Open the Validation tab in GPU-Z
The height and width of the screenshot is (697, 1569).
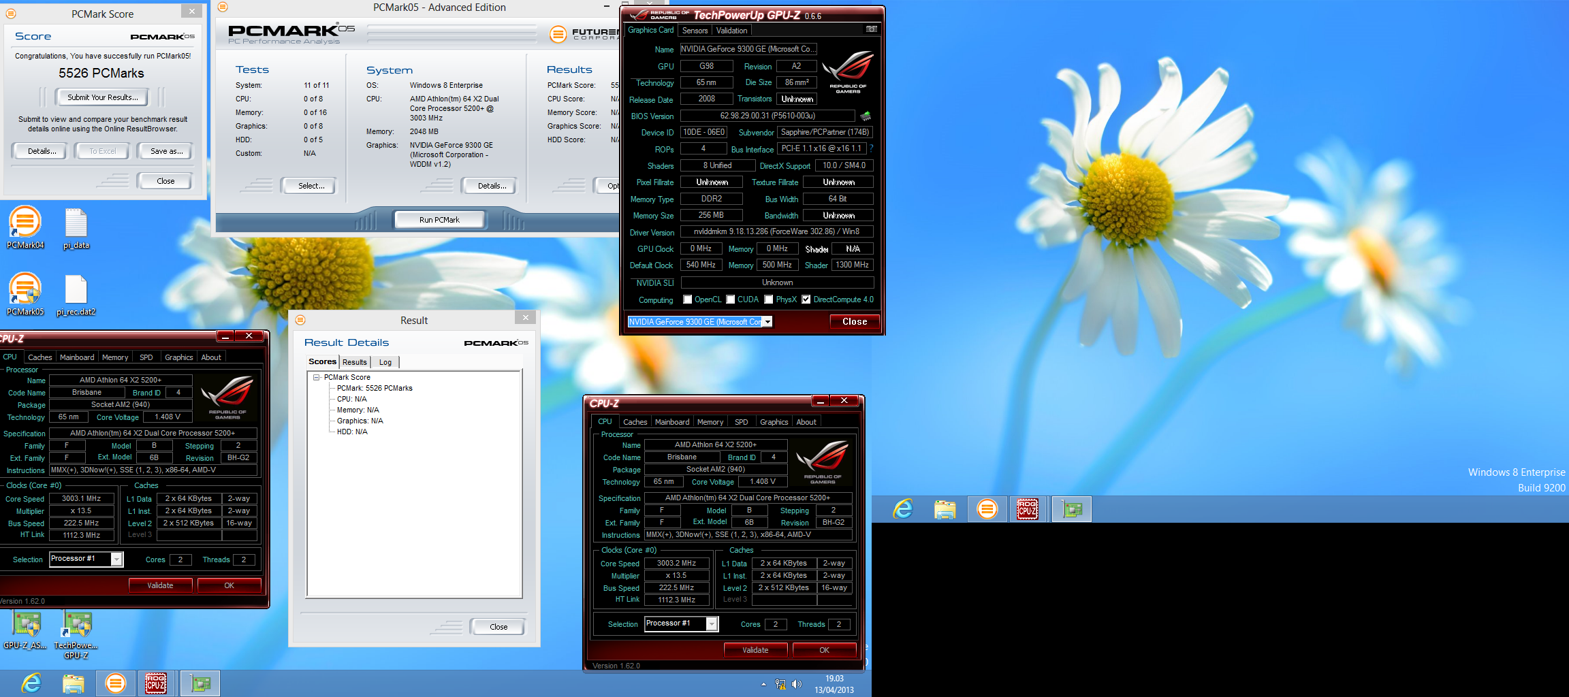[x=732, y=31]
